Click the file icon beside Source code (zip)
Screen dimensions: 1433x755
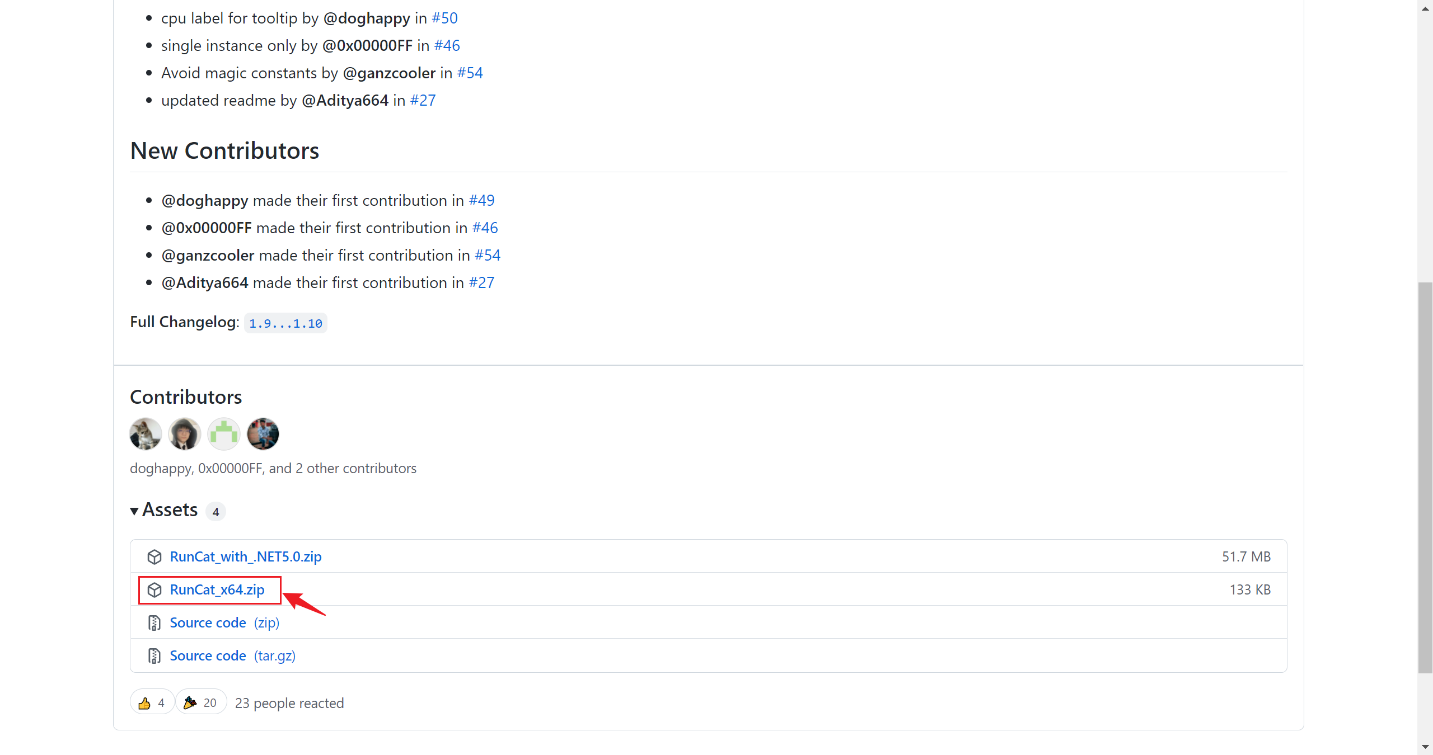[x=154, y=623]
